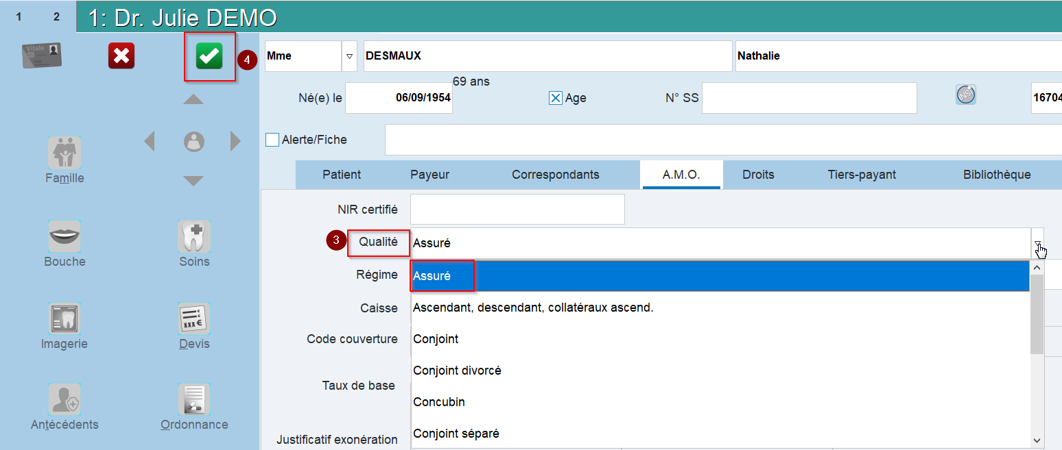The image size is (1062, 450).
Task: Click the date of birth field
Action: pos(399,98)
